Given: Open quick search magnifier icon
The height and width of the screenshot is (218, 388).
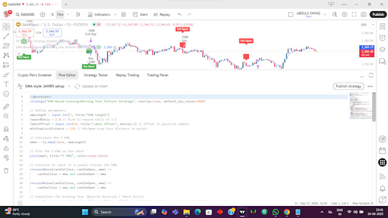Looking at the screenshot, I should pyautogui.click(x=335, y=15).
